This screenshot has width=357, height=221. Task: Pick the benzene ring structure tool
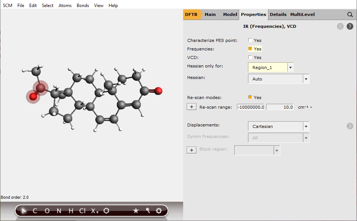[x=107, y=211]
